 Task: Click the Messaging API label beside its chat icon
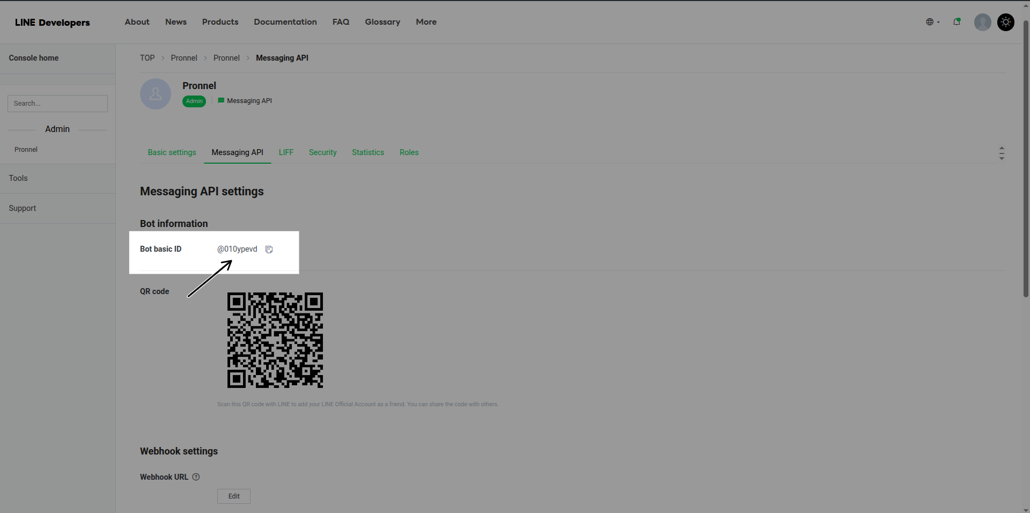click(249, 101)
